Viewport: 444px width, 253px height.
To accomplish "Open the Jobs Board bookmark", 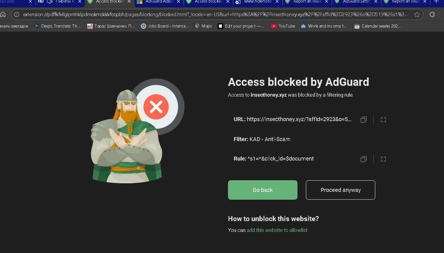I will (164, 26).
